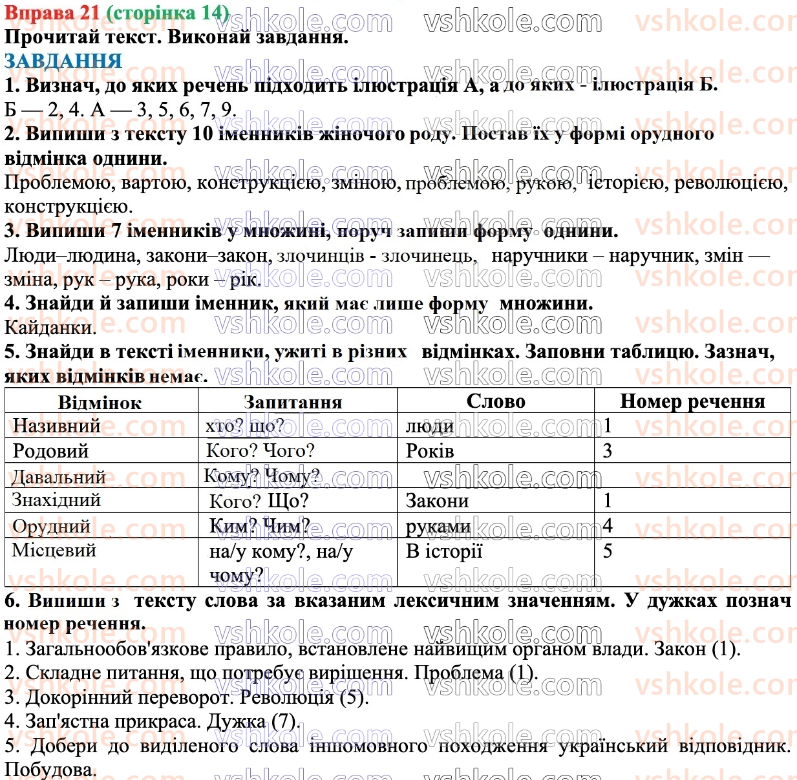797x780 pixels.
Task: Click the cell 'на/у кому?, на/у чому?'
Action: click(281, 563)
